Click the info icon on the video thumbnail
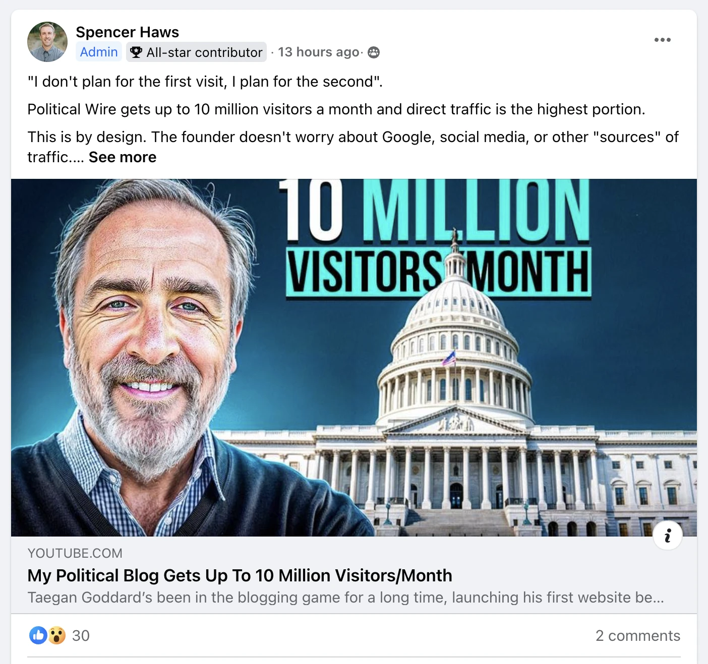 (668, 536)
